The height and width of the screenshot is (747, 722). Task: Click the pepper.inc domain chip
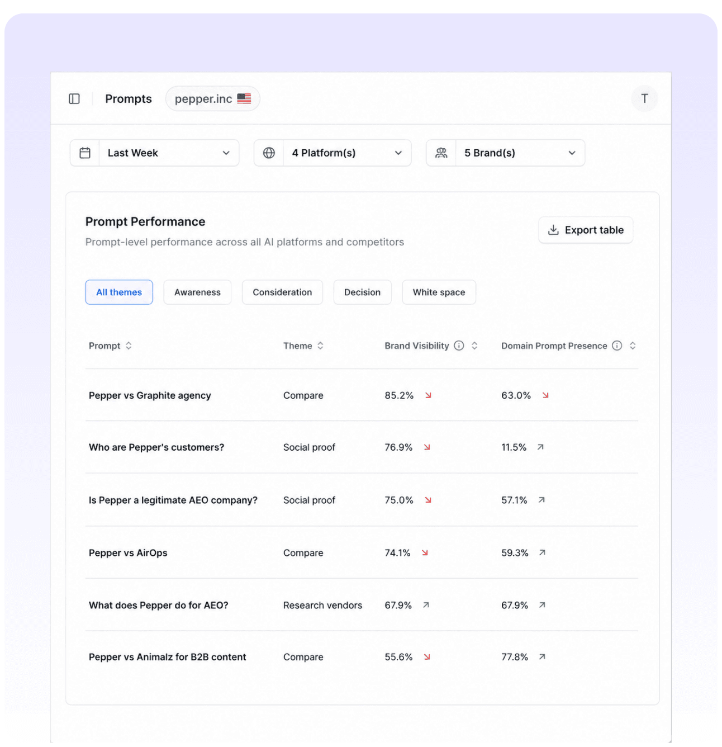tap(213, 98)
